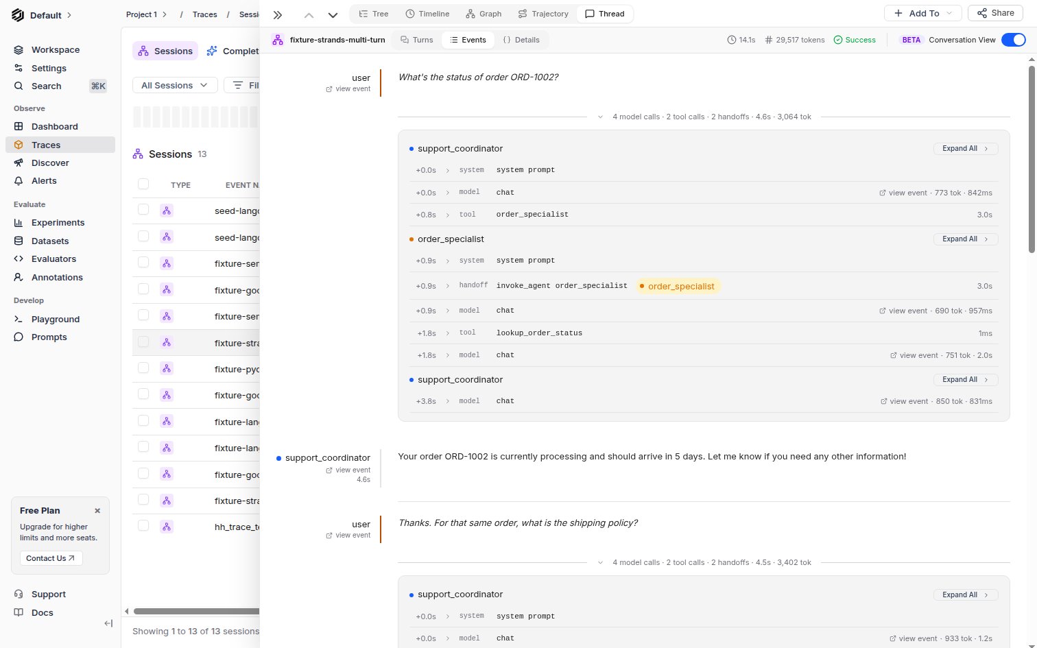The height and width of the screenshot is (648, 1037).
Task: Go to previous trace with up arrow
Action: (309, 14)
